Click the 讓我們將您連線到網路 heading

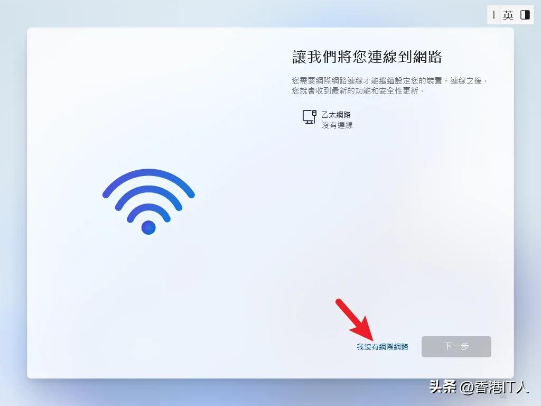coord(367,57)
